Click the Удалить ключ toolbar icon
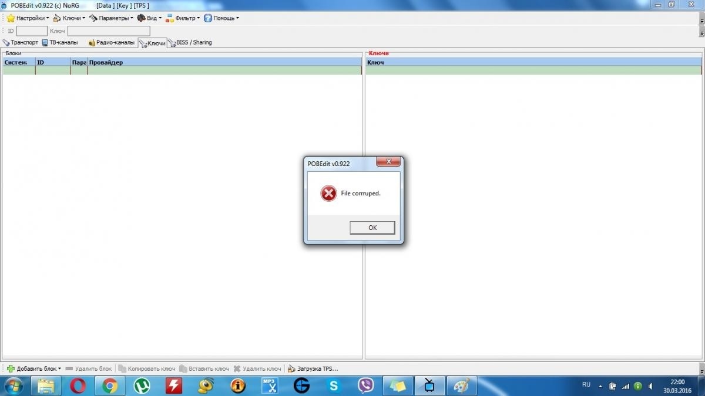705x396 pixels. pos(237,369)
